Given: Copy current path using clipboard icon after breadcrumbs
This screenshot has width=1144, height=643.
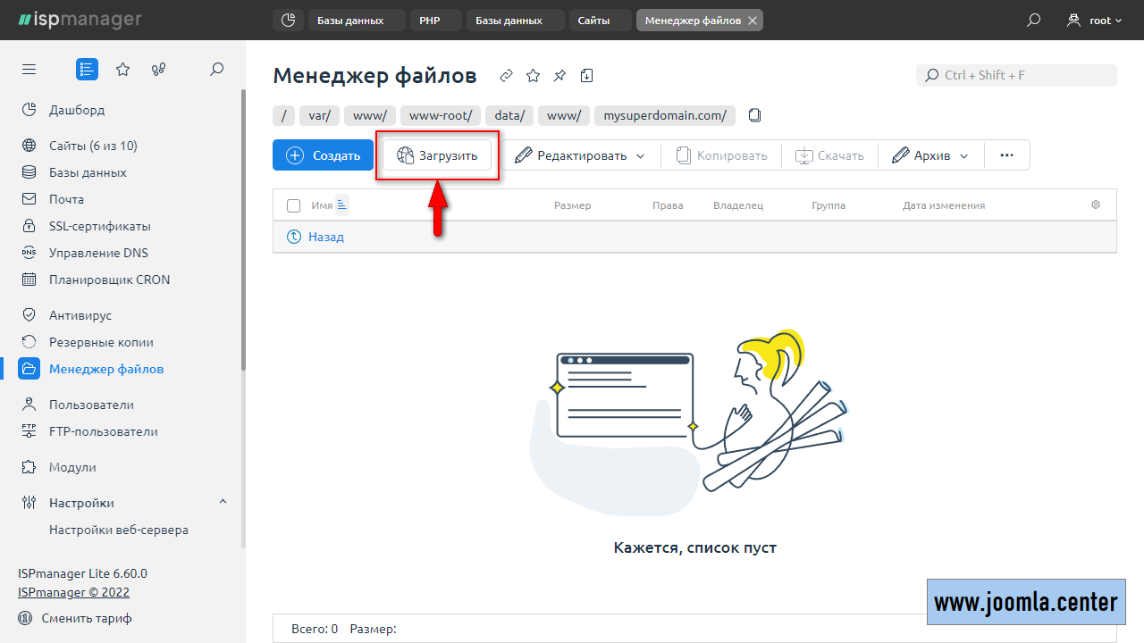Looking at the screenshot, I should click(755, 115).
